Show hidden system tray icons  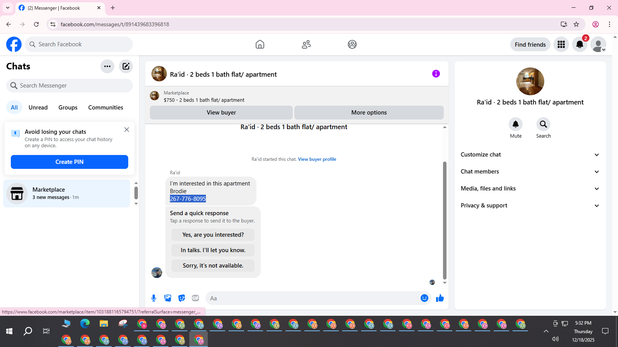(x=546, y=331)
